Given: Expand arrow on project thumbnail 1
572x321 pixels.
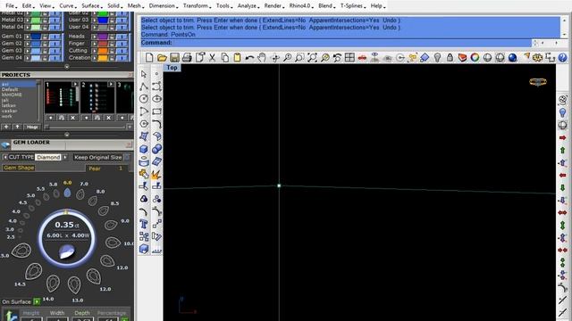Looking at the screenshot, I should coord(75,85).
